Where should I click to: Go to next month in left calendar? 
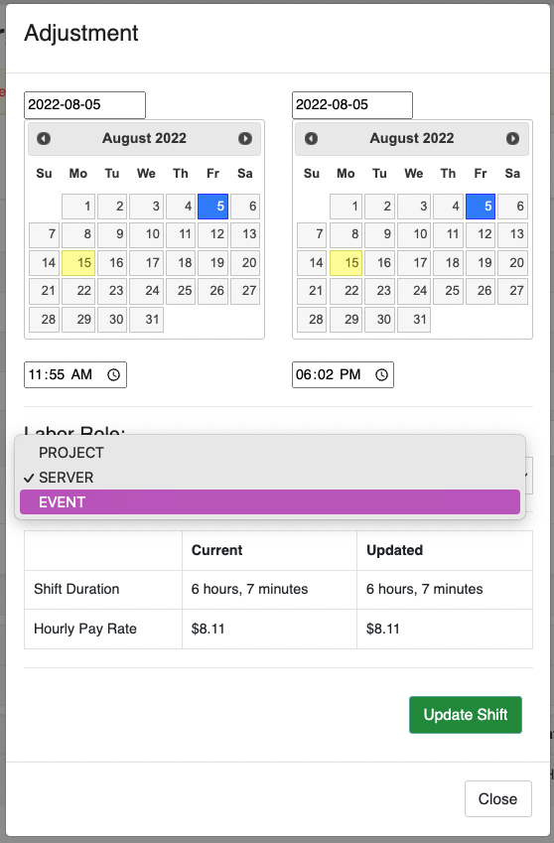pyautogui.click(x=245, y=139)
